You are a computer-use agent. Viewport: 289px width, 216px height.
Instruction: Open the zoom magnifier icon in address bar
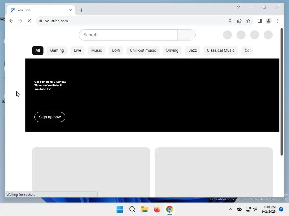[230, 21]
